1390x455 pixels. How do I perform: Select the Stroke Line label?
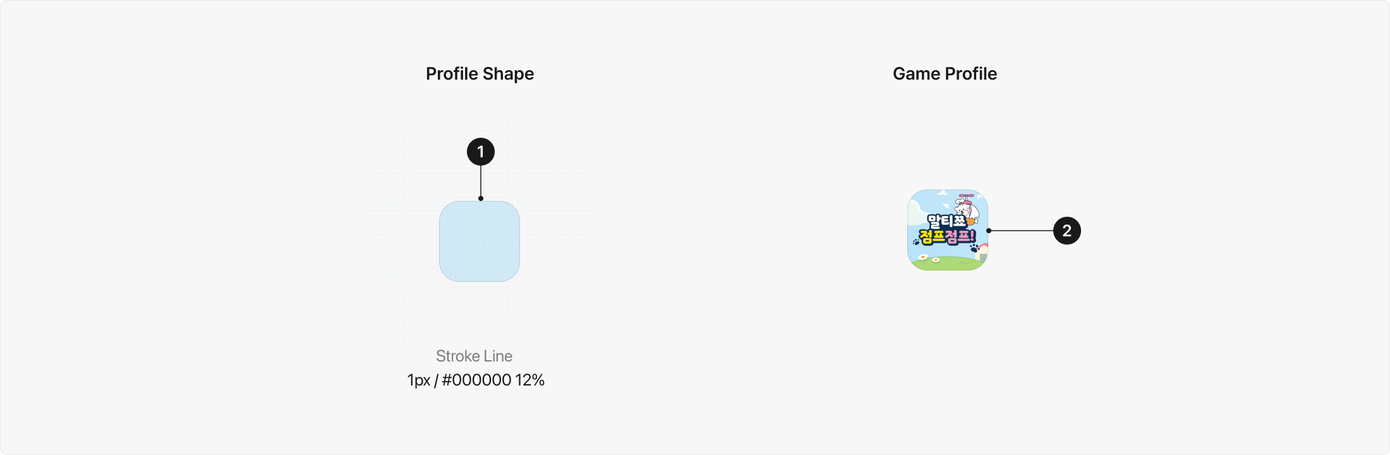[x=474, y=356]
